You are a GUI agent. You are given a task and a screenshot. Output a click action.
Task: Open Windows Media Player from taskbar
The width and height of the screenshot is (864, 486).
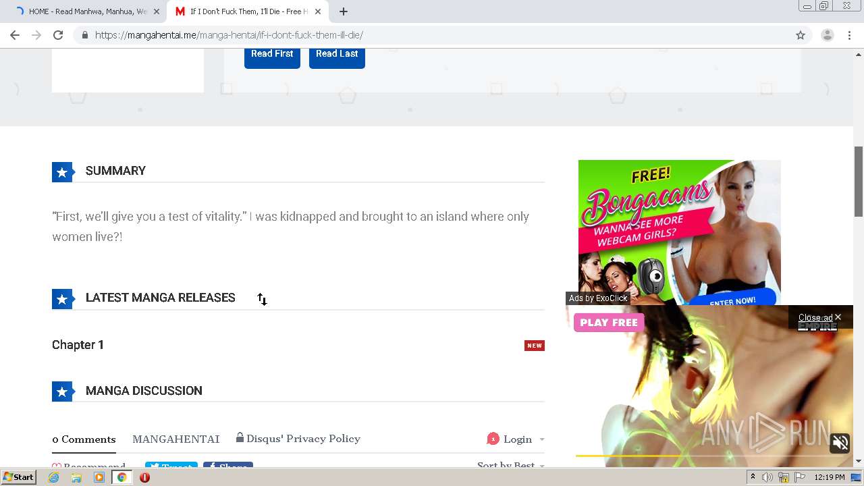(99, 477)
